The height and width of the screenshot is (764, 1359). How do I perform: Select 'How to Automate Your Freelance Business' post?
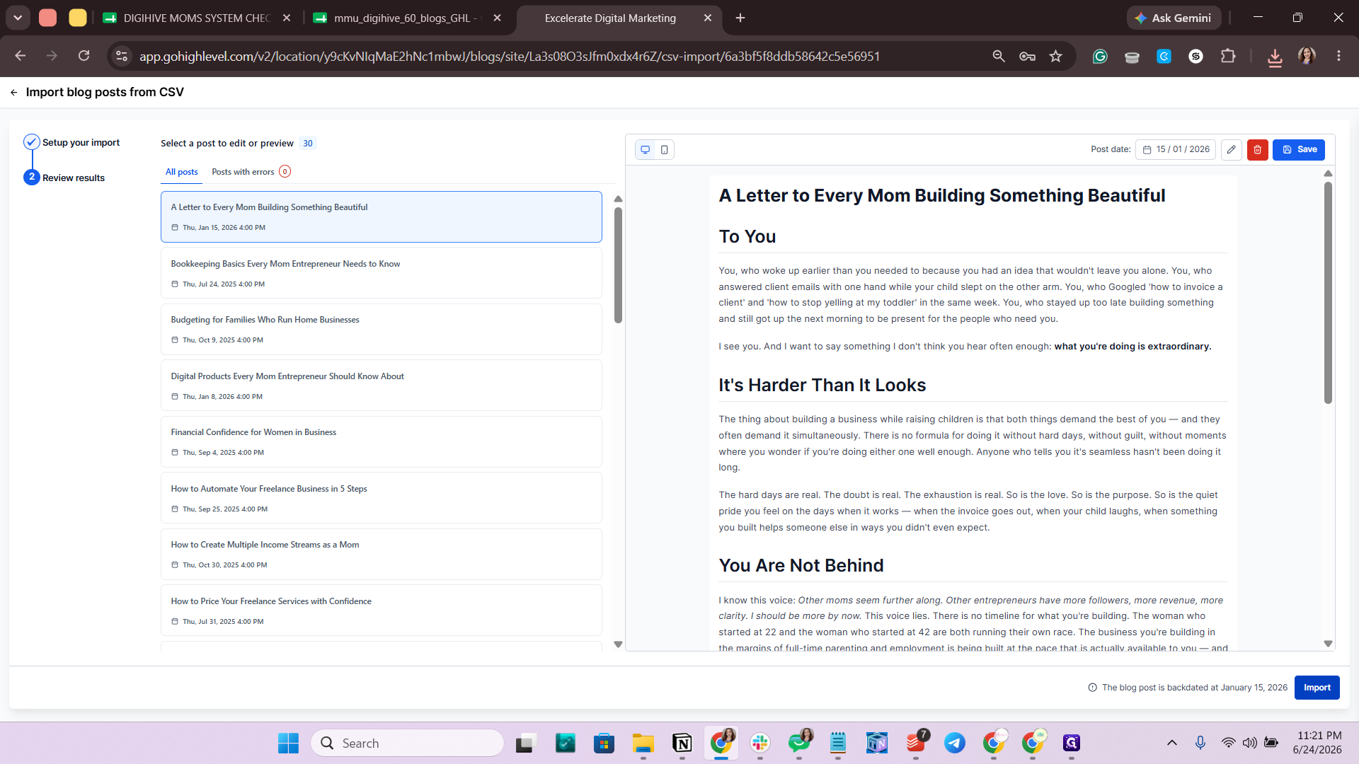coord(382,498)
